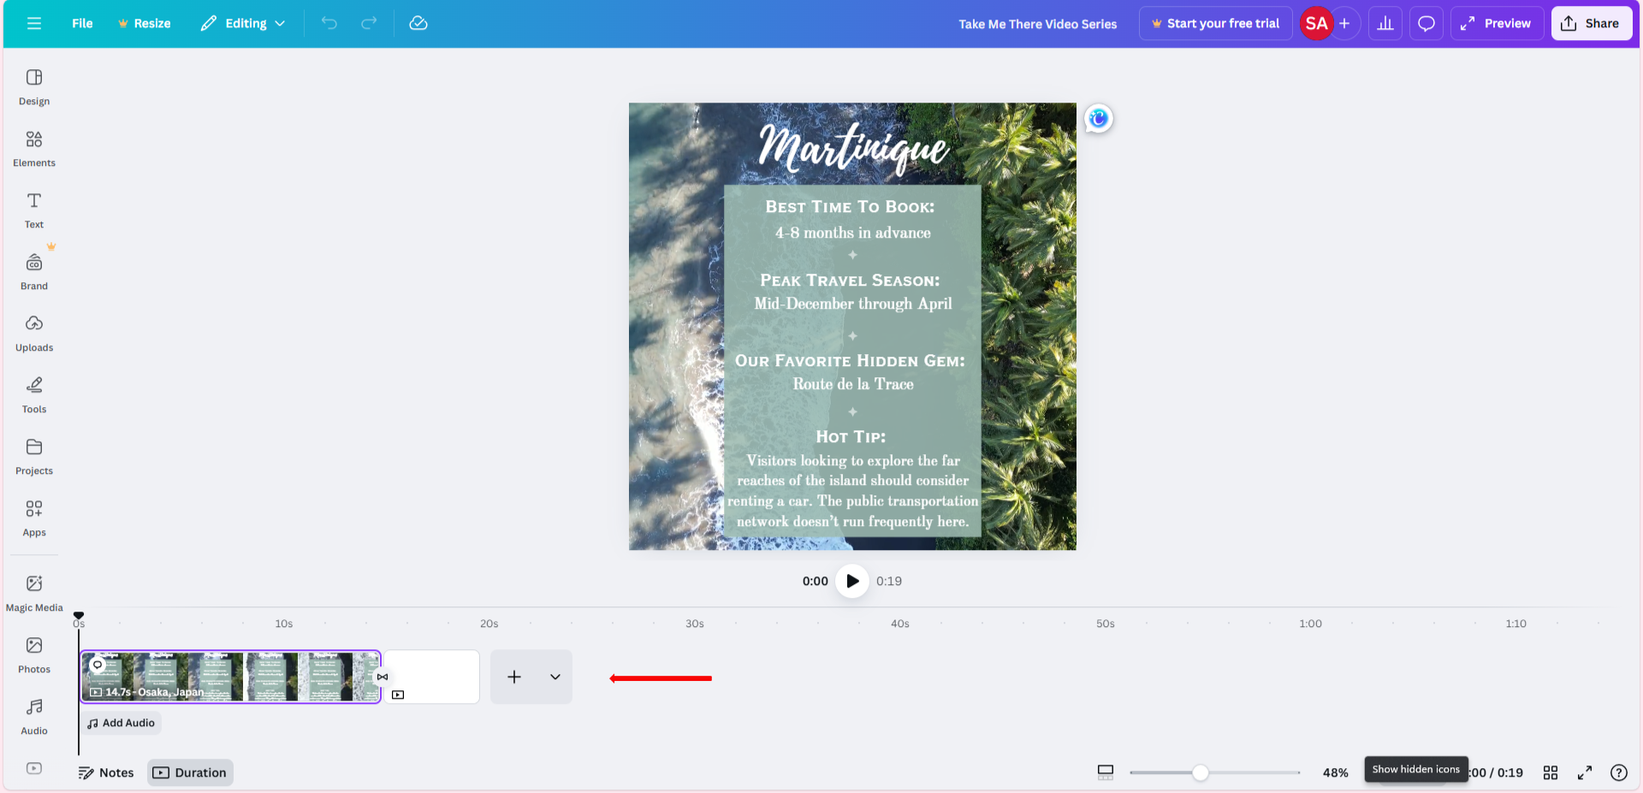Viewport: 1643px width, 793px height.
Task: Click the timeline zoom slider handle
Action: (x=1201, y=772)
